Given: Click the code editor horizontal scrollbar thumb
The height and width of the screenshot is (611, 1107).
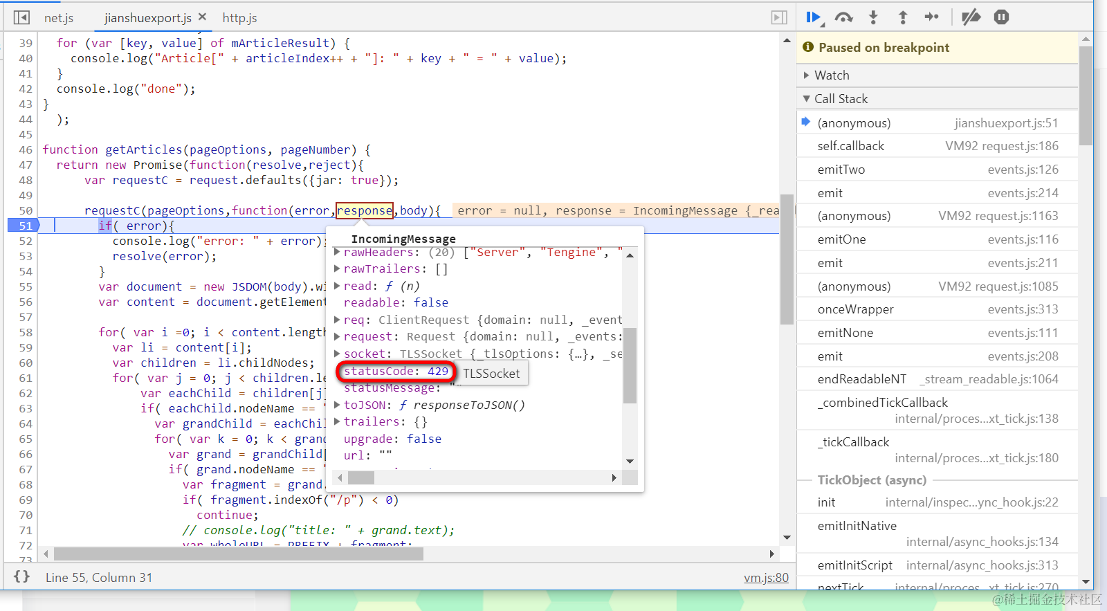Looking at the screenshot, I should coord(239,554).
